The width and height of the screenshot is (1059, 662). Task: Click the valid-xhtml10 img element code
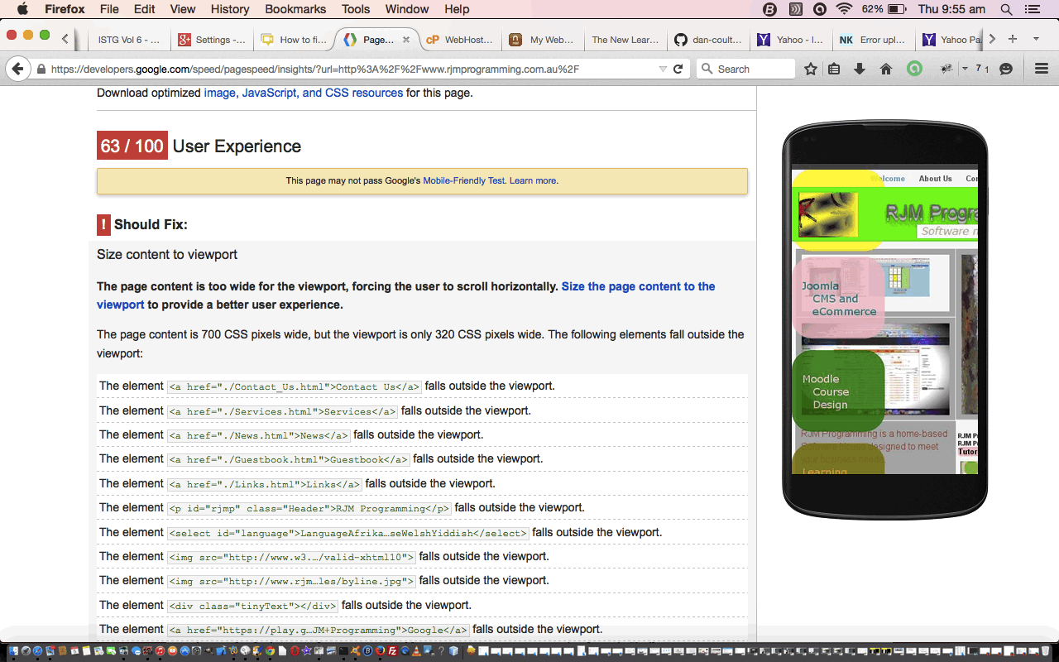pos(291,557)
